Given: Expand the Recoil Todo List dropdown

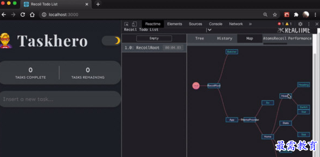Looking at the screenshot, I should pos(209,30).
